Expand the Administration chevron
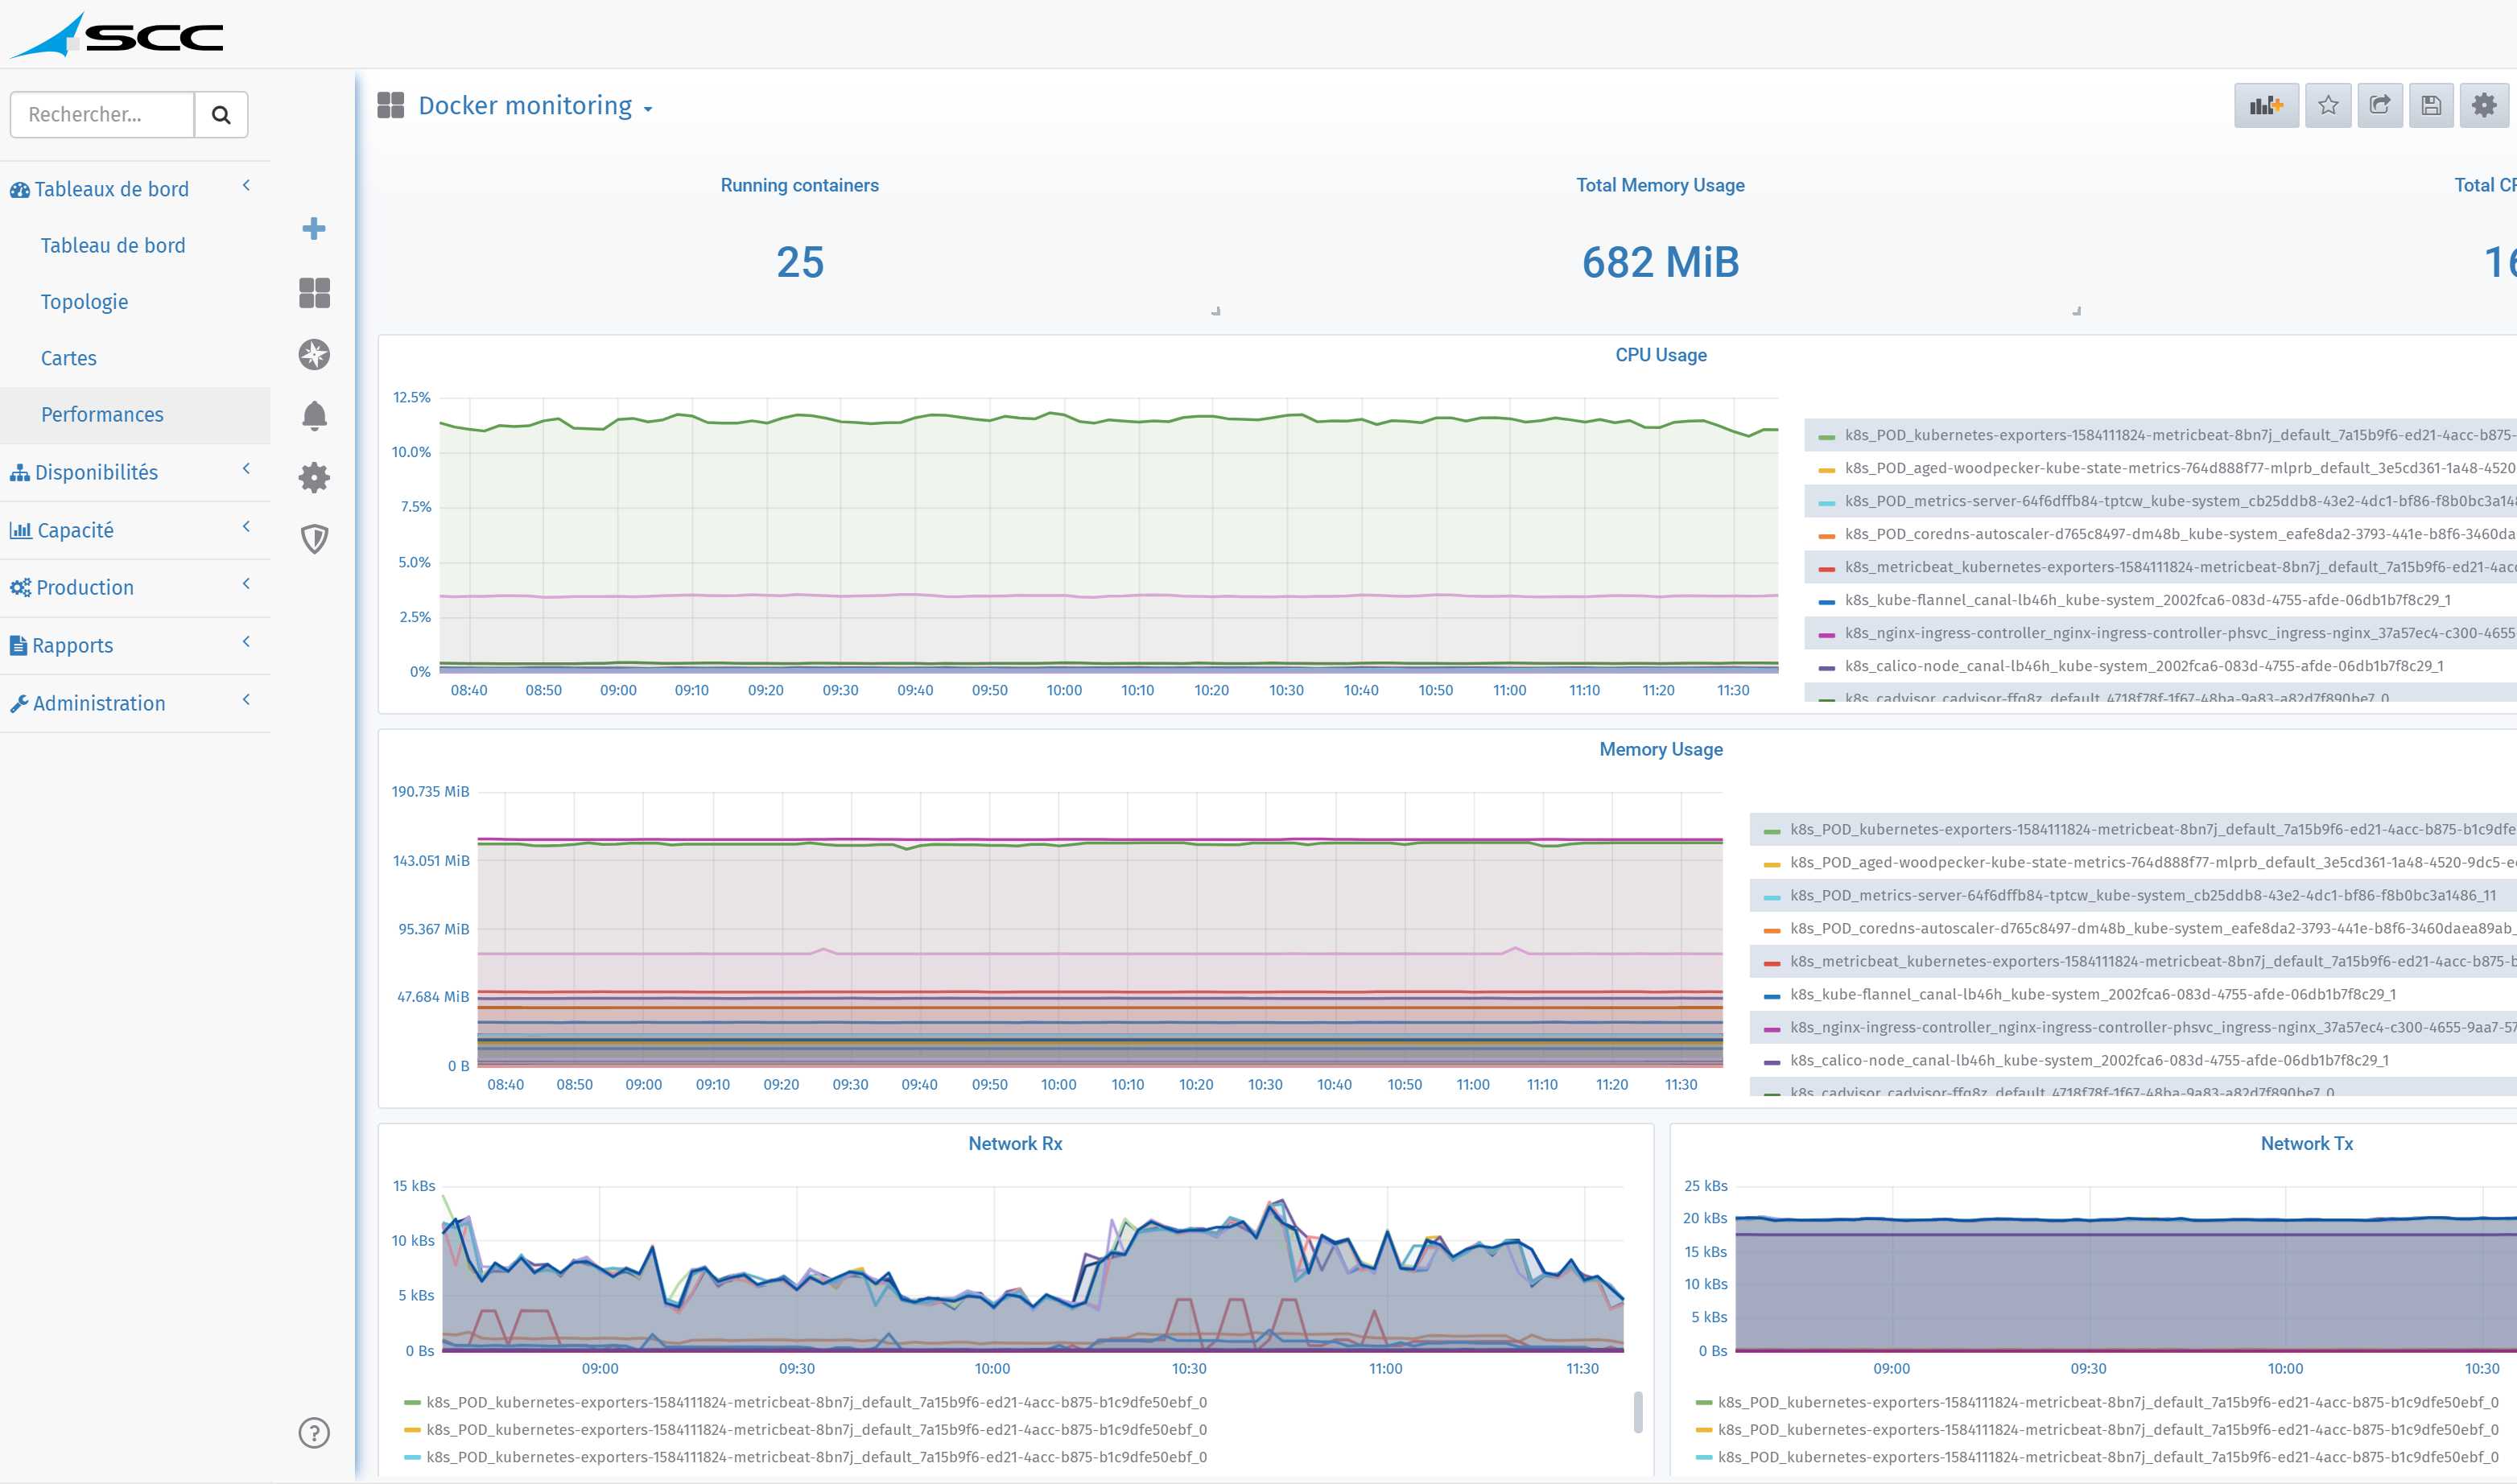This screenshot has width=2517, height=1484. point(246,700)
